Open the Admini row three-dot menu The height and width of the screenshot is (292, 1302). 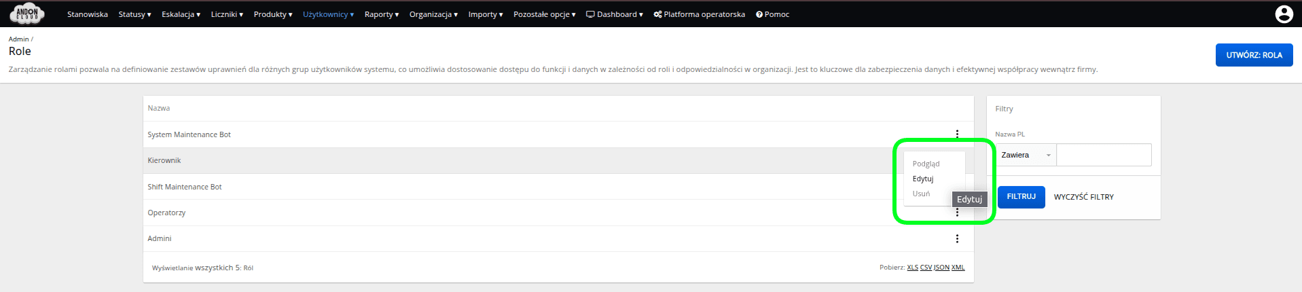957,238
